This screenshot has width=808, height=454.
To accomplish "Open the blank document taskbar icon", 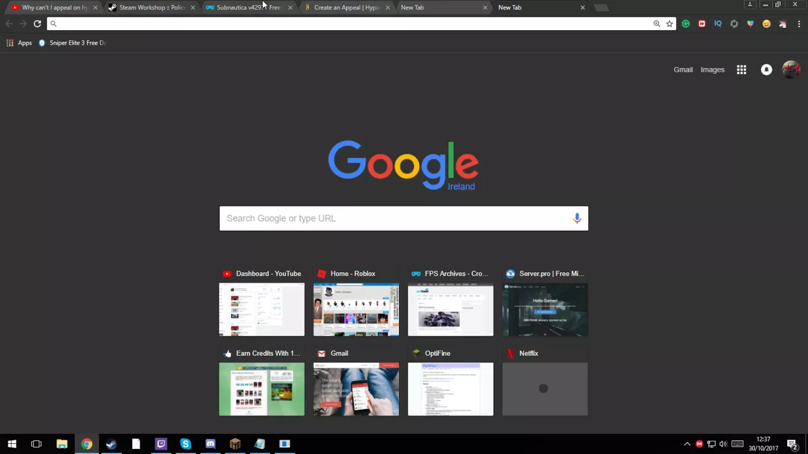I will (x=136, y=444).
